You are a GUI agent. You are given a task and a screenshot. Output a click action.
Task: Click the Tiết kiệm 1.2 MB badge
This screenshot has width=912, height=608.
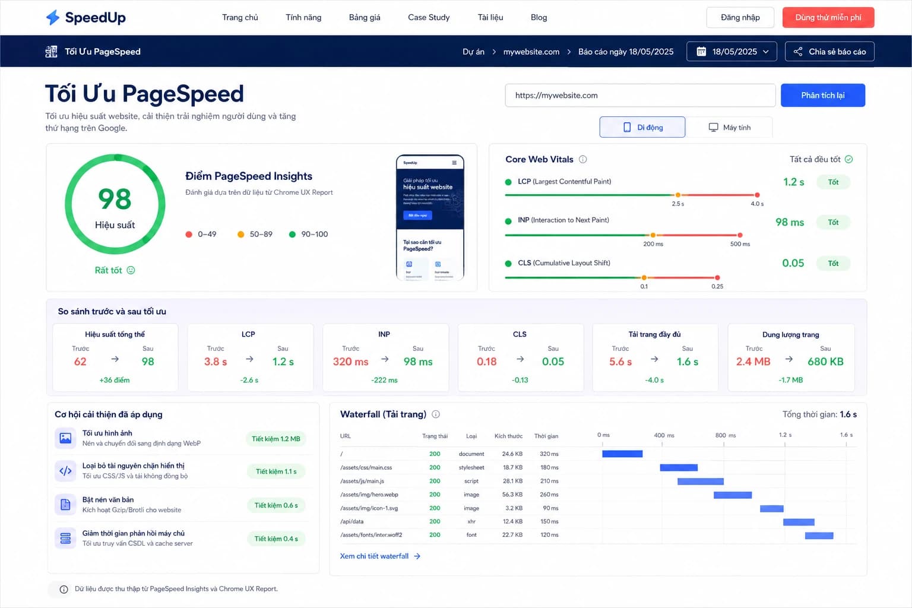[276, 439]
